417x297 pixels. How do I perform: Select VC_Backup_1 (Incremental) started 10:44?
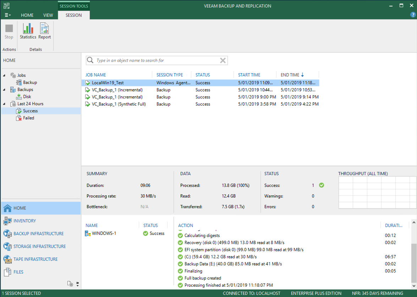pyautogui.click(x=201, y=90)
